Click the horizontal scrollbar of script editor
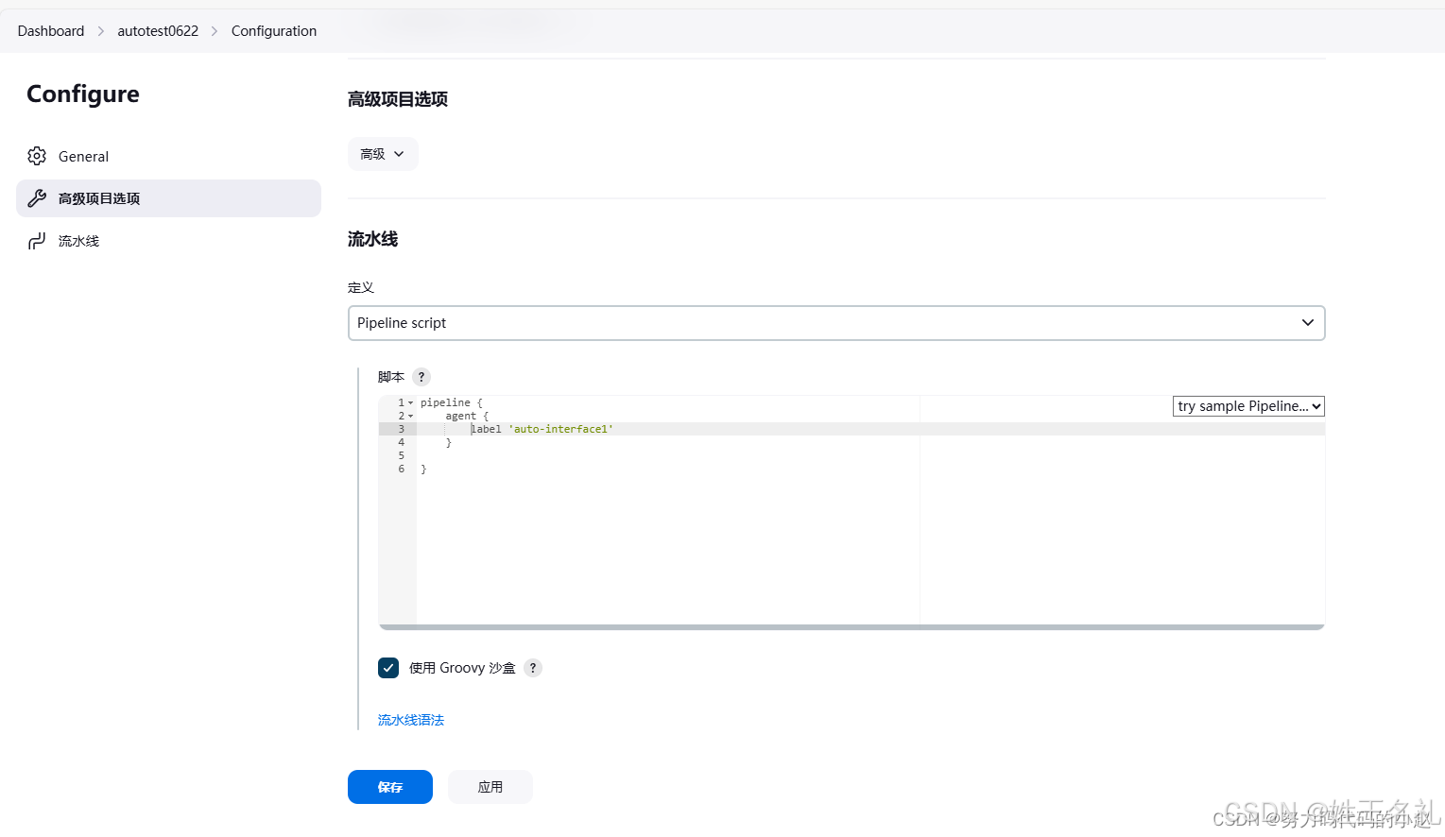 pos(852,627)
